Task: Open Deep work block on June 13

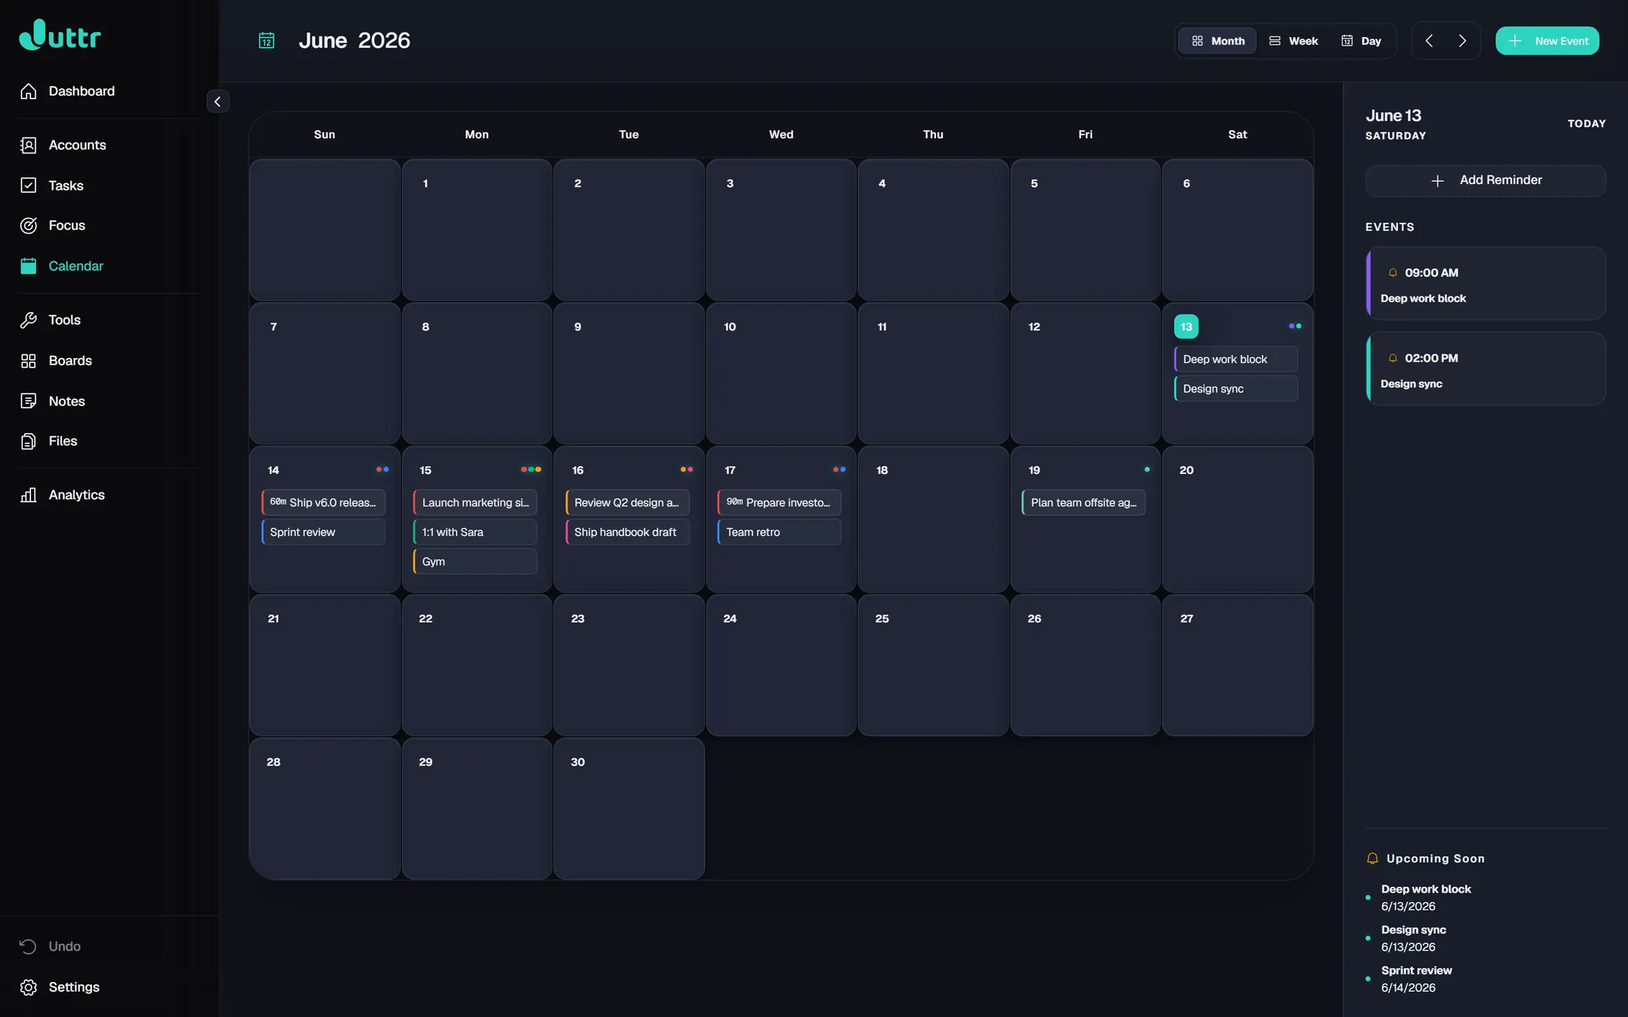Action: [x=1235, y=359]
